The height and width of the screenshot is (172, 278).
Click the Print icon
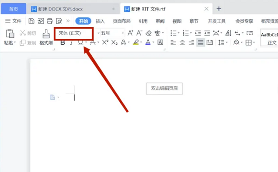(x=50, y=21)
